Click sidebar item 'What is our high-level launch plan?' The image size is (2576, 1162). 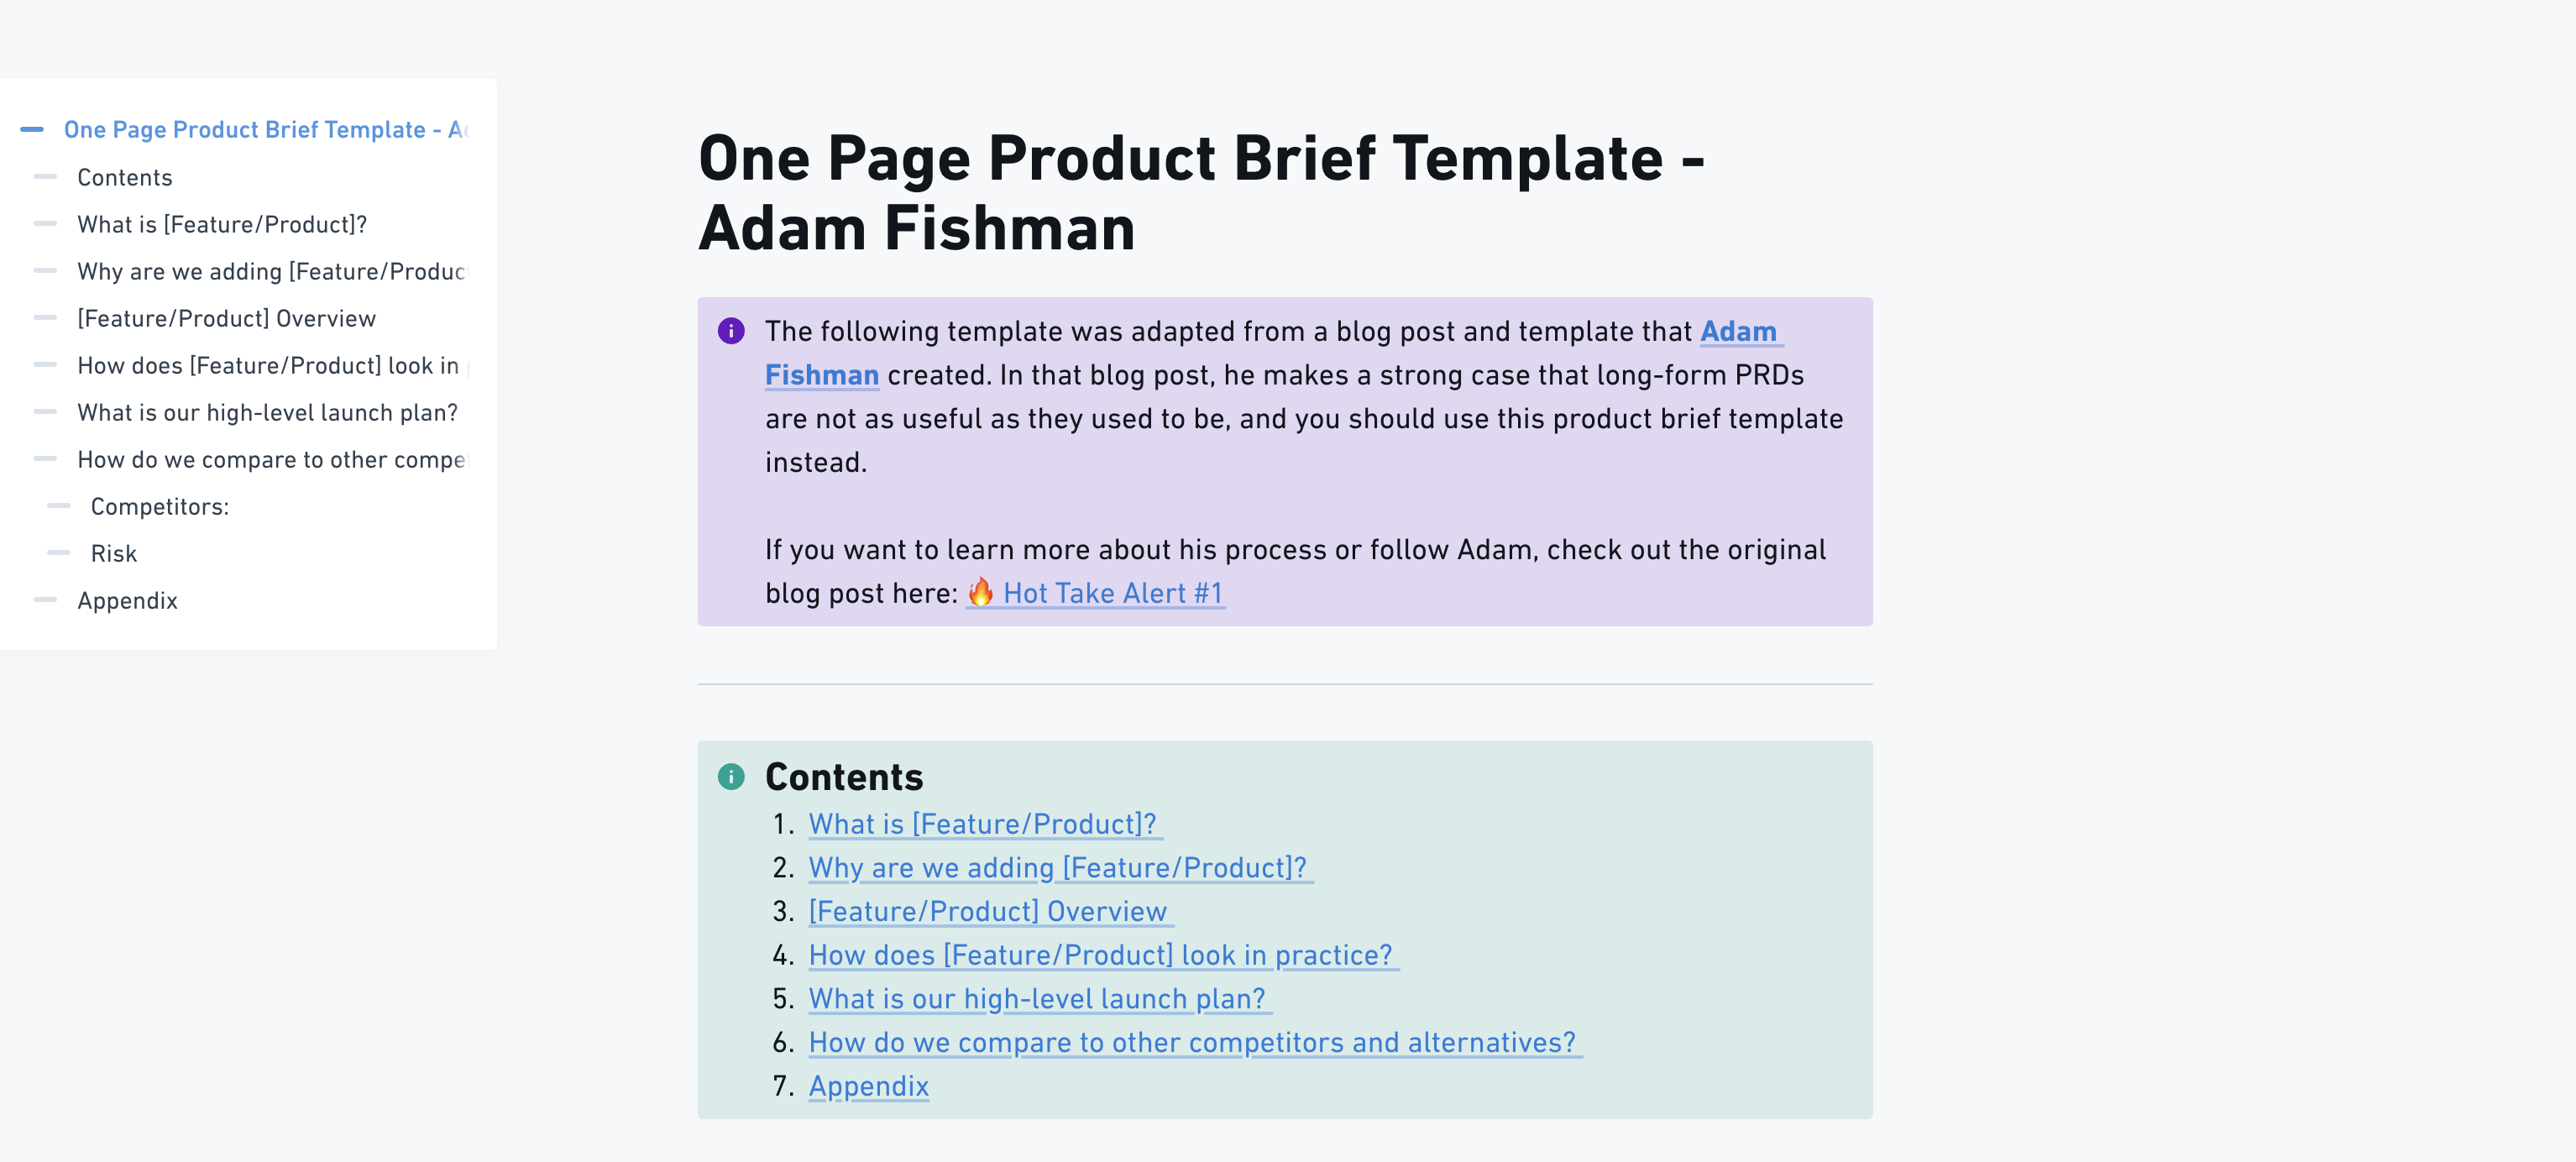pos(267,413)
